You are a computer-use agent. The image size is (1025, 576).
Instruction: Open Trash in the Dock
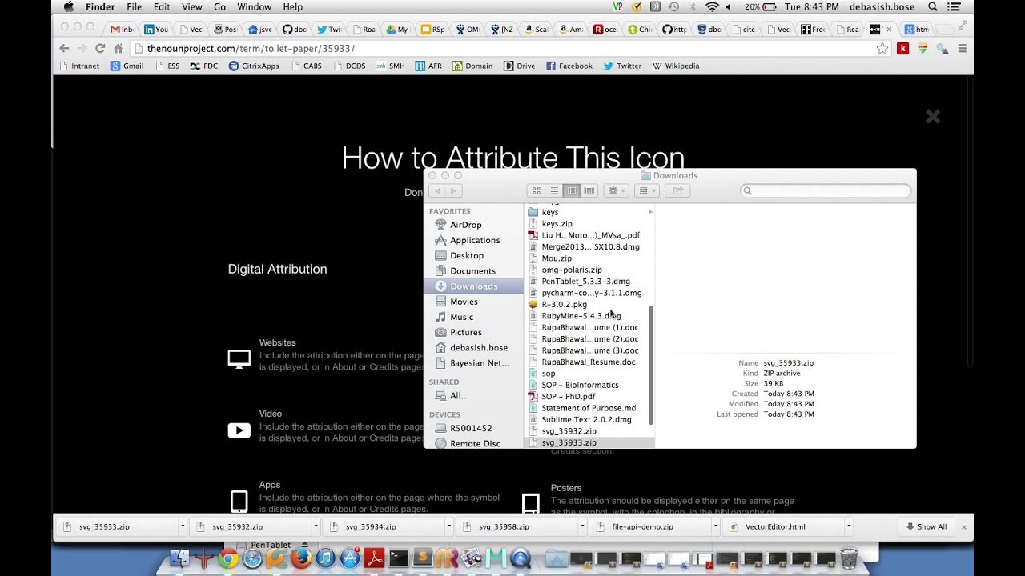[x=849, y=558]
